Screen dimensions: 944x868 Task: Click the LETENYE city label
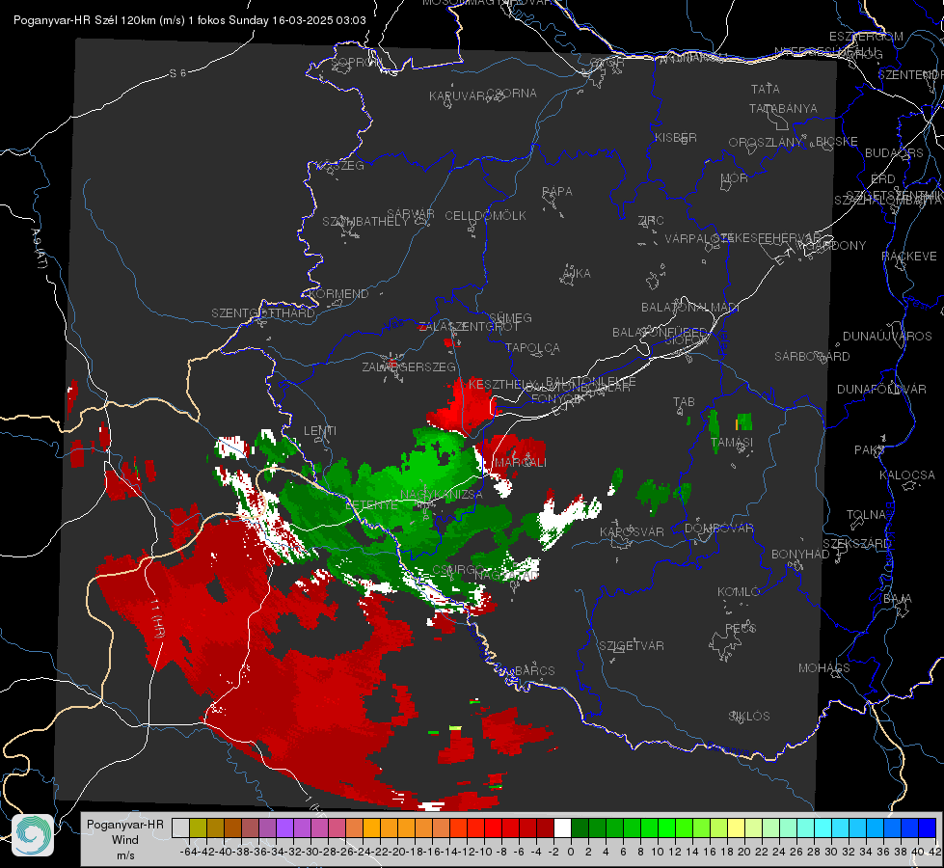pyautogui.click(x=371, y=505)
